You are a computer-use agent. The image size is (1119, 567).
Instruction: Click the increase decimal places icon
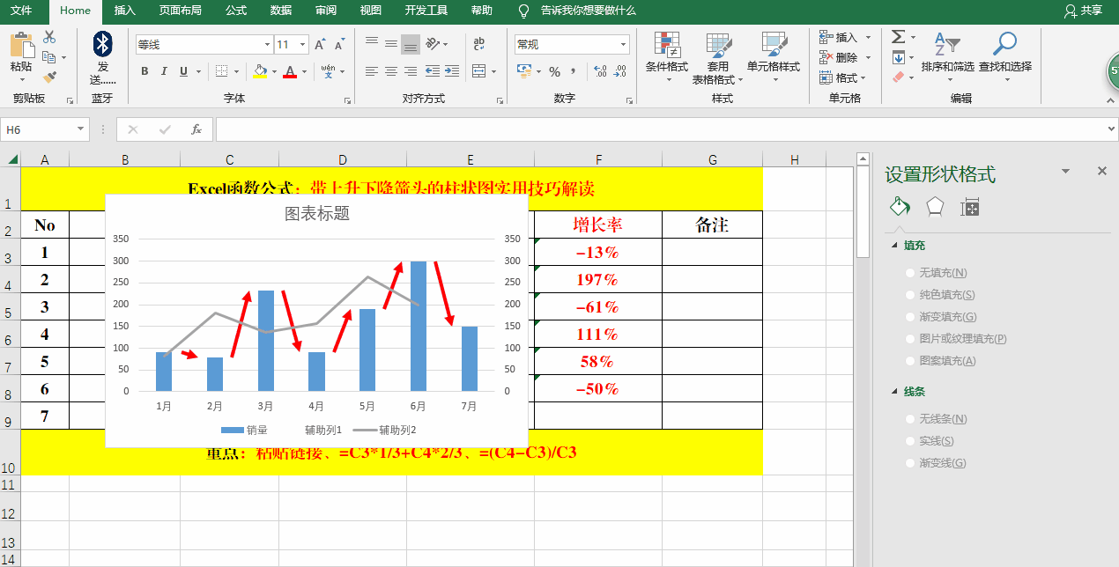601,71
